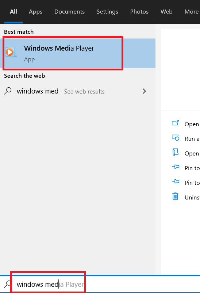Open the Windows Media Player best match result
The width and height of the screenshot is (200, 293).
pos(78,53)
